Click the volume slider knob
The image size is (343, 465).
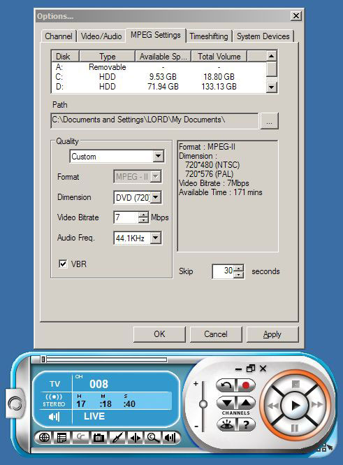tap(203, 404)
